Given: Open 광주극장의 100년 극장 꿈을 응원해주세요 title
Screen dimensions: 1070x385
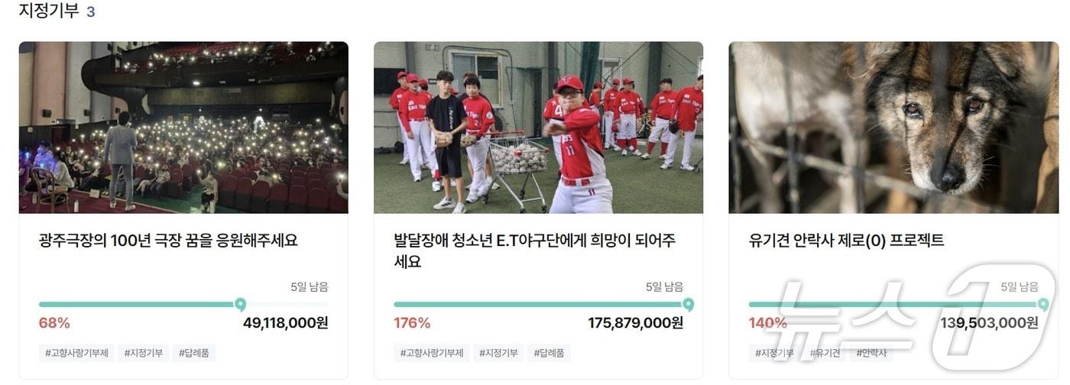Looking at the screenshot, I should click(x=168, y=241).
